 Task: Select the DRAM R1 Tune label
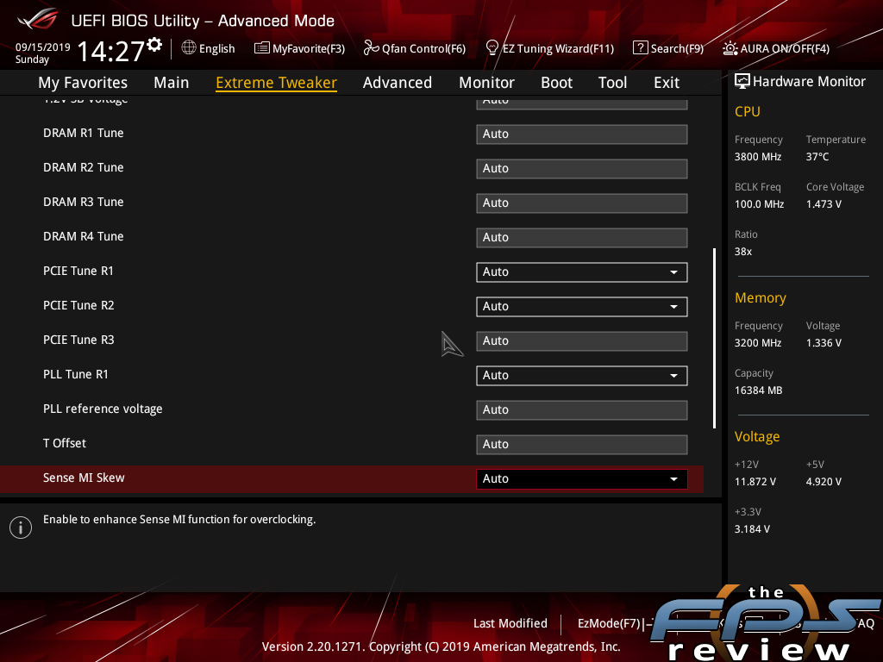click(x=84, y=133)
